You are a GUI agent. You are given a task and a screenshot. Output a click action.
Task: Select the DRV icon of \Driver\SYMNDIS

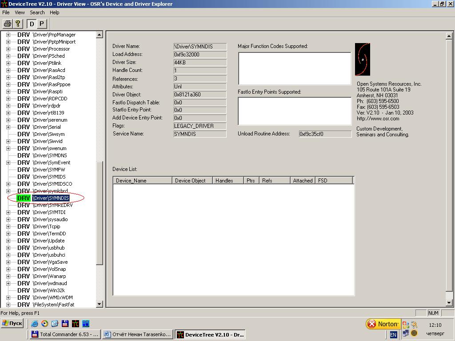pyautogui.click(x=24, y=198)
